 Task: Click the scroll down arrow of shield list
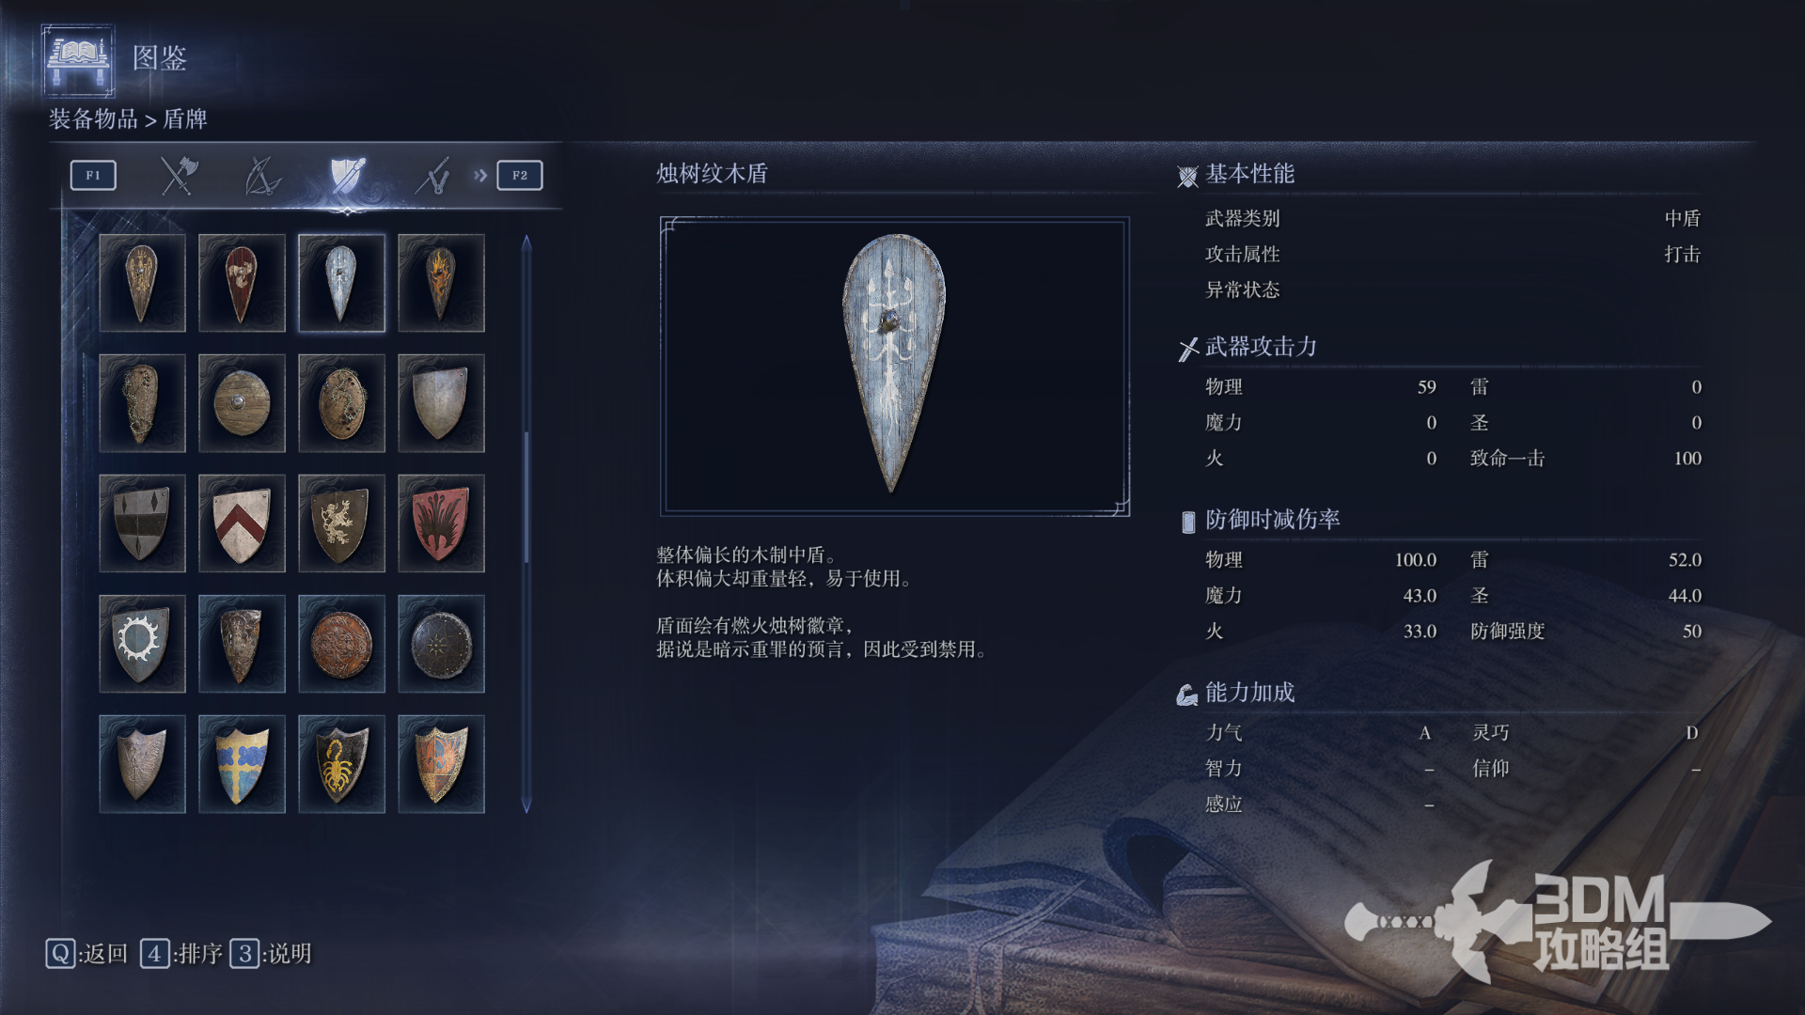click(526, 805)
